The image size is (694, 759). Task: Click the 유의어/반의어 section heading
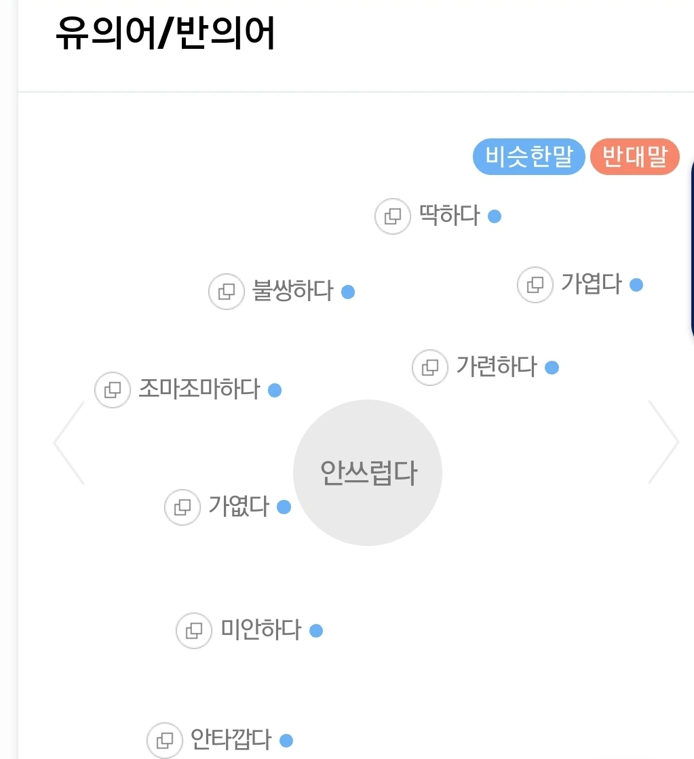(165, 34)
